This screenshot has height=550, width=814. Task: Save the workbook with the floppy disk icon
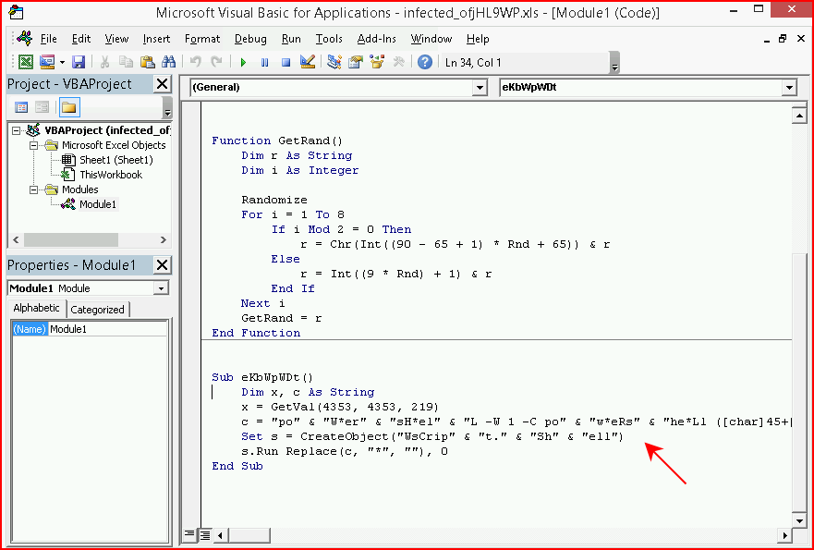[79, 62]
